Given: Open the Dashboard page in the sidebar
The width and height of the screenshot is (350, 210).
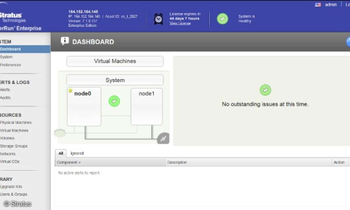Looking at the screenshot, I should 25,49.
